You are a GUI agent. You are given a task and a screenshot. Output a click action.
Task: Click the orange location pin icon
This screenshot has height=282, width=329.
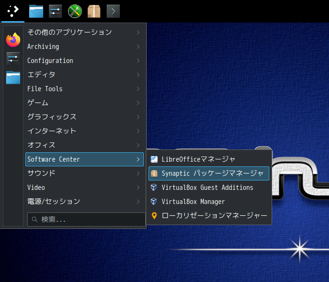(154, 215)
